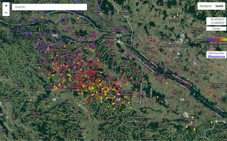This screenshot has width=227, height=141.
Task: Click the lightning time color gradient legend
Action: (216, 40)
